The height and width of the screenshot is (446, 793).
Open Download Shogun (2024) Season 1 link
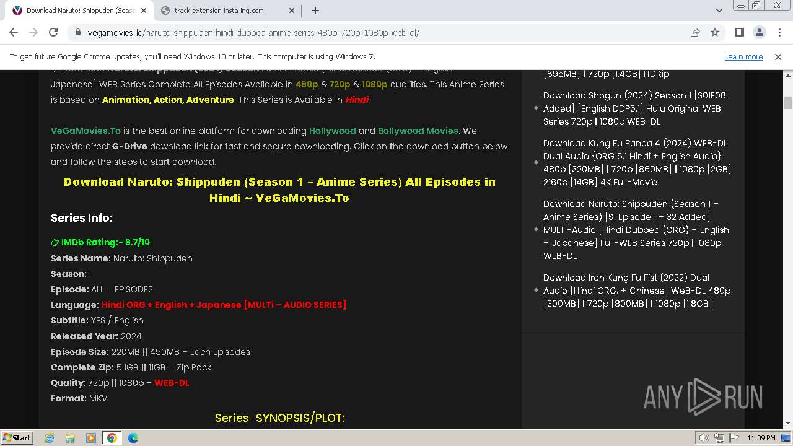634,108
